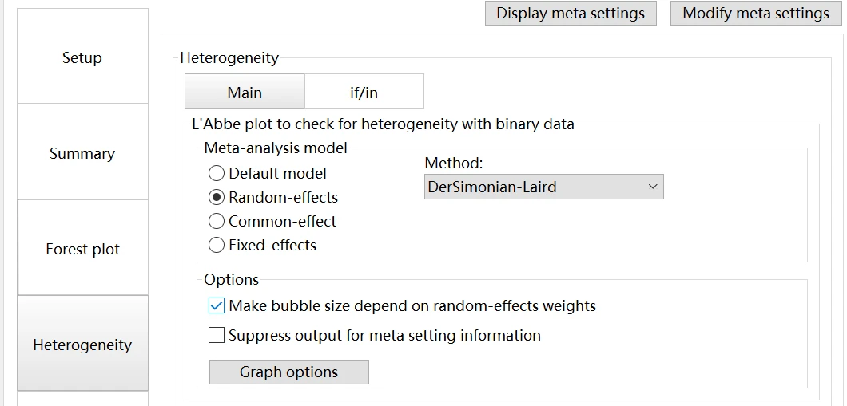Select the Heterogeneity side tab
This screenshot has width=847, height=406.
click(x=82, y=345)
